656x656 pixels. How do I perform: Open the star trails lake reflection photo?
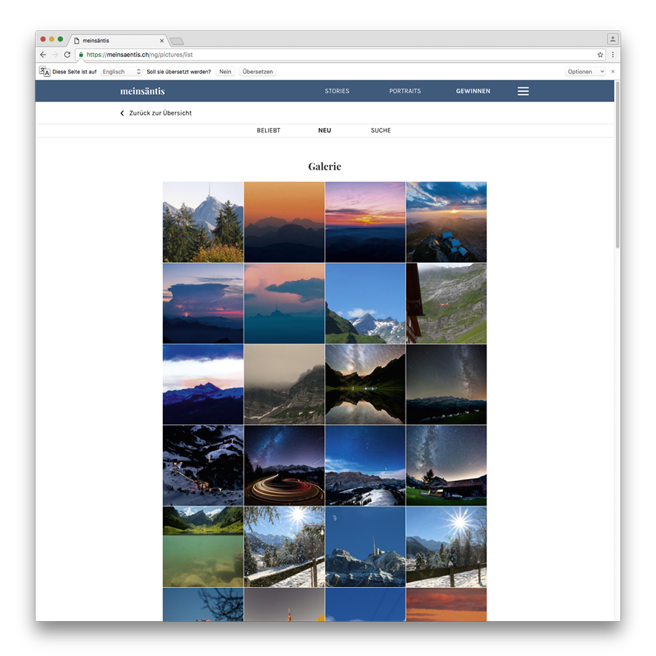[x=366, y=384]
